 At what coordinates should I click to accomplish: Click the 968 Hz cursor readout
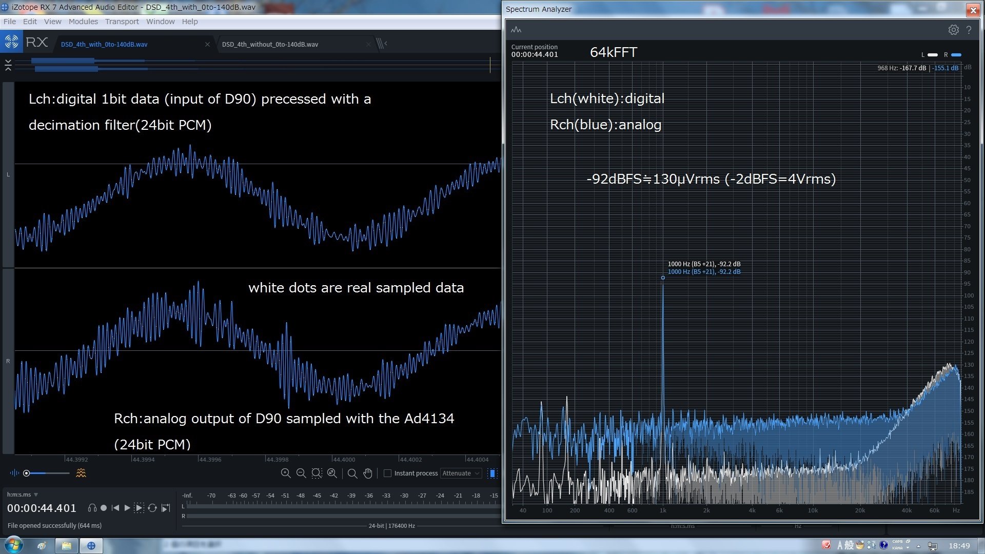[917, 68]
